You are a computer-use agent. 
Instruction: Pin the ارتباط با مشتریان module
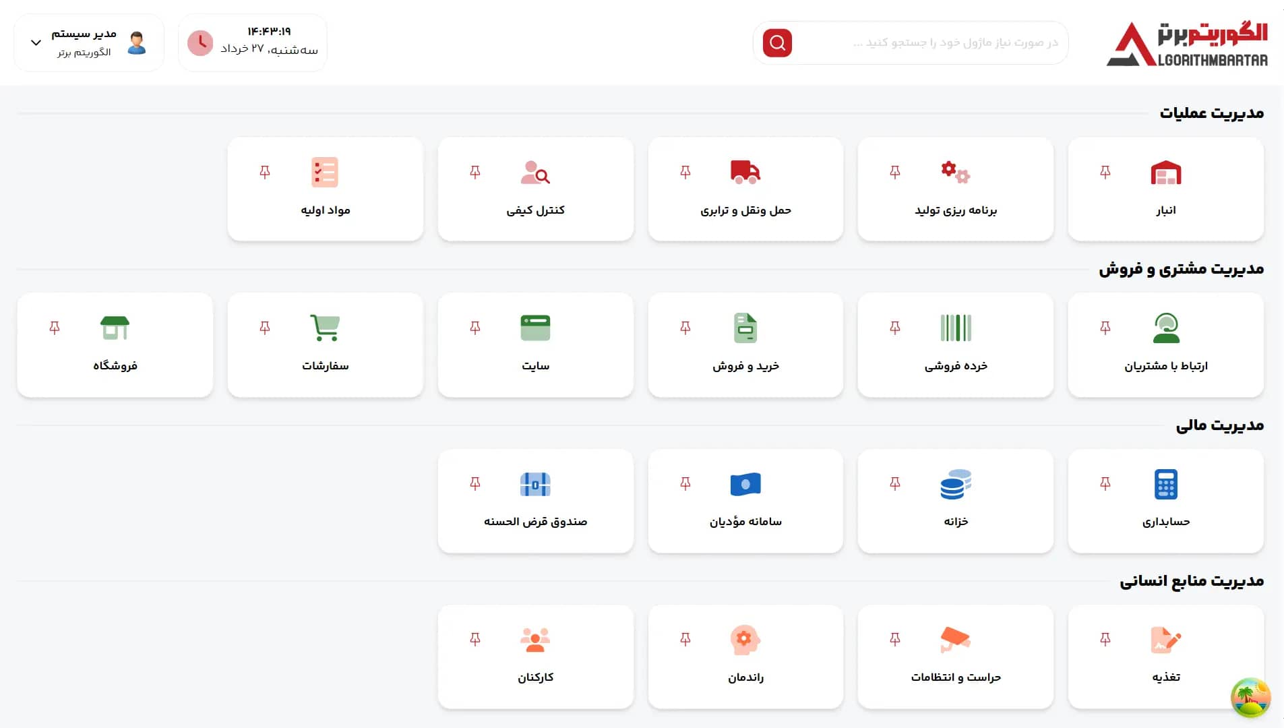pyautogui.click(x=1105, y=328)
